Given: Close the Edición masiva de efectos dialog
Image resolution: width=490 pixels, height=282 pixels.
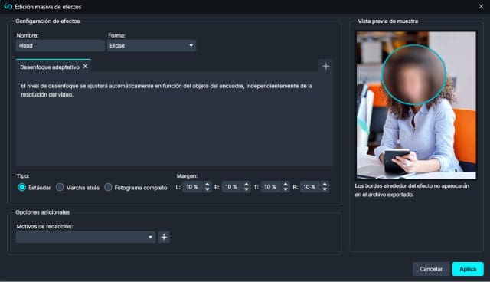Looking at the screenshot, I should 481,7.
